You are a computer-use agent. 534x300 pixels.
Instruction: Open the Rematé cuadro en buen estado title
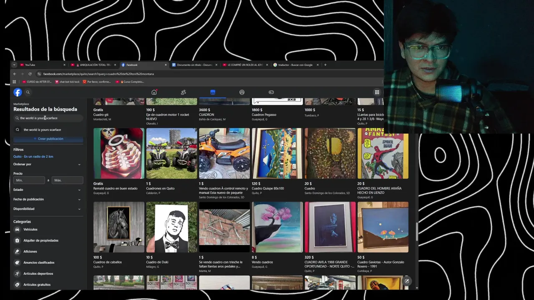pyautogui.click(x=115, y=188)
